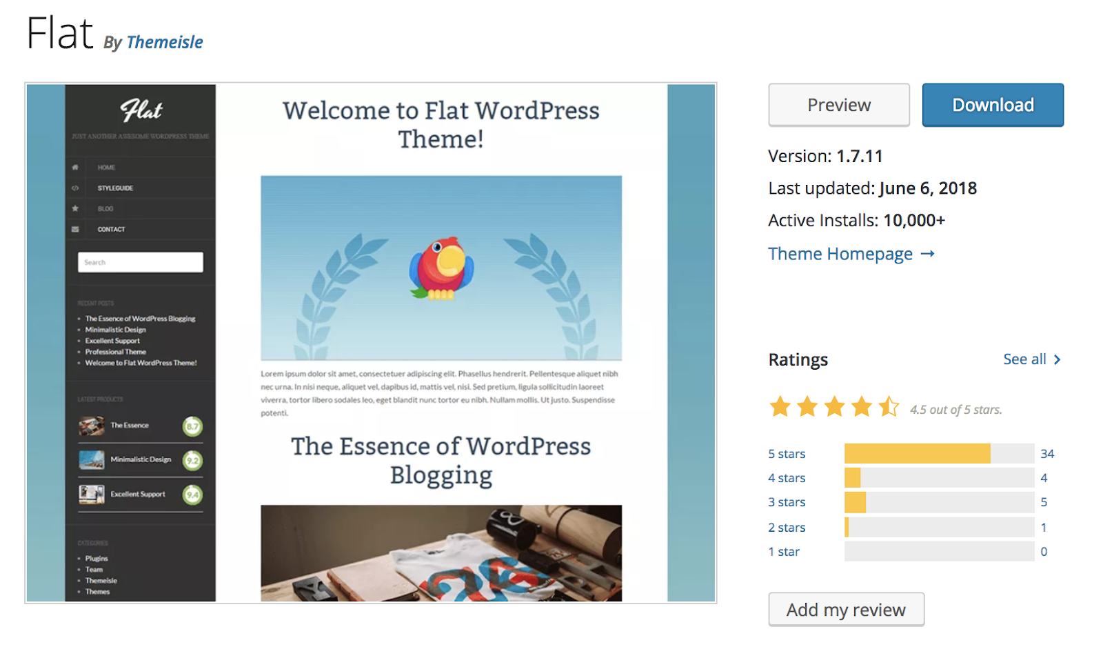Open the Home menu item in theme preview

pos(106,167)
